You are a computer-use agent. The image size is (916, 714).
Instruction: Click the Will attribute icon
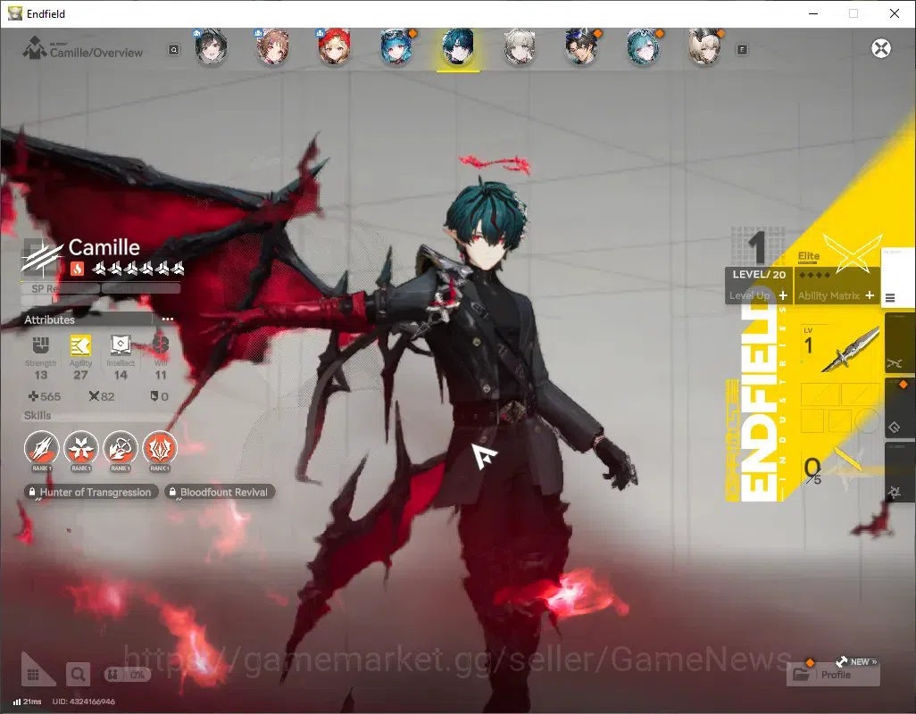(x=161, y=345)
